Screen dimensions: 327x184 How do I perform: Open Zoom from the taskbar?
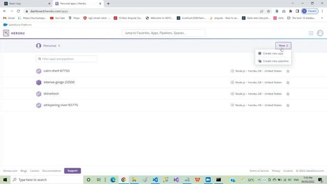(208, 179)
